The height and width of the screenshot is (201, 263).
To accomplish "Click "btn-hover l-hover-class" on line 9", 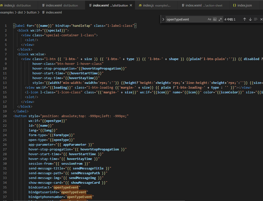I will [x=79, y=64].
